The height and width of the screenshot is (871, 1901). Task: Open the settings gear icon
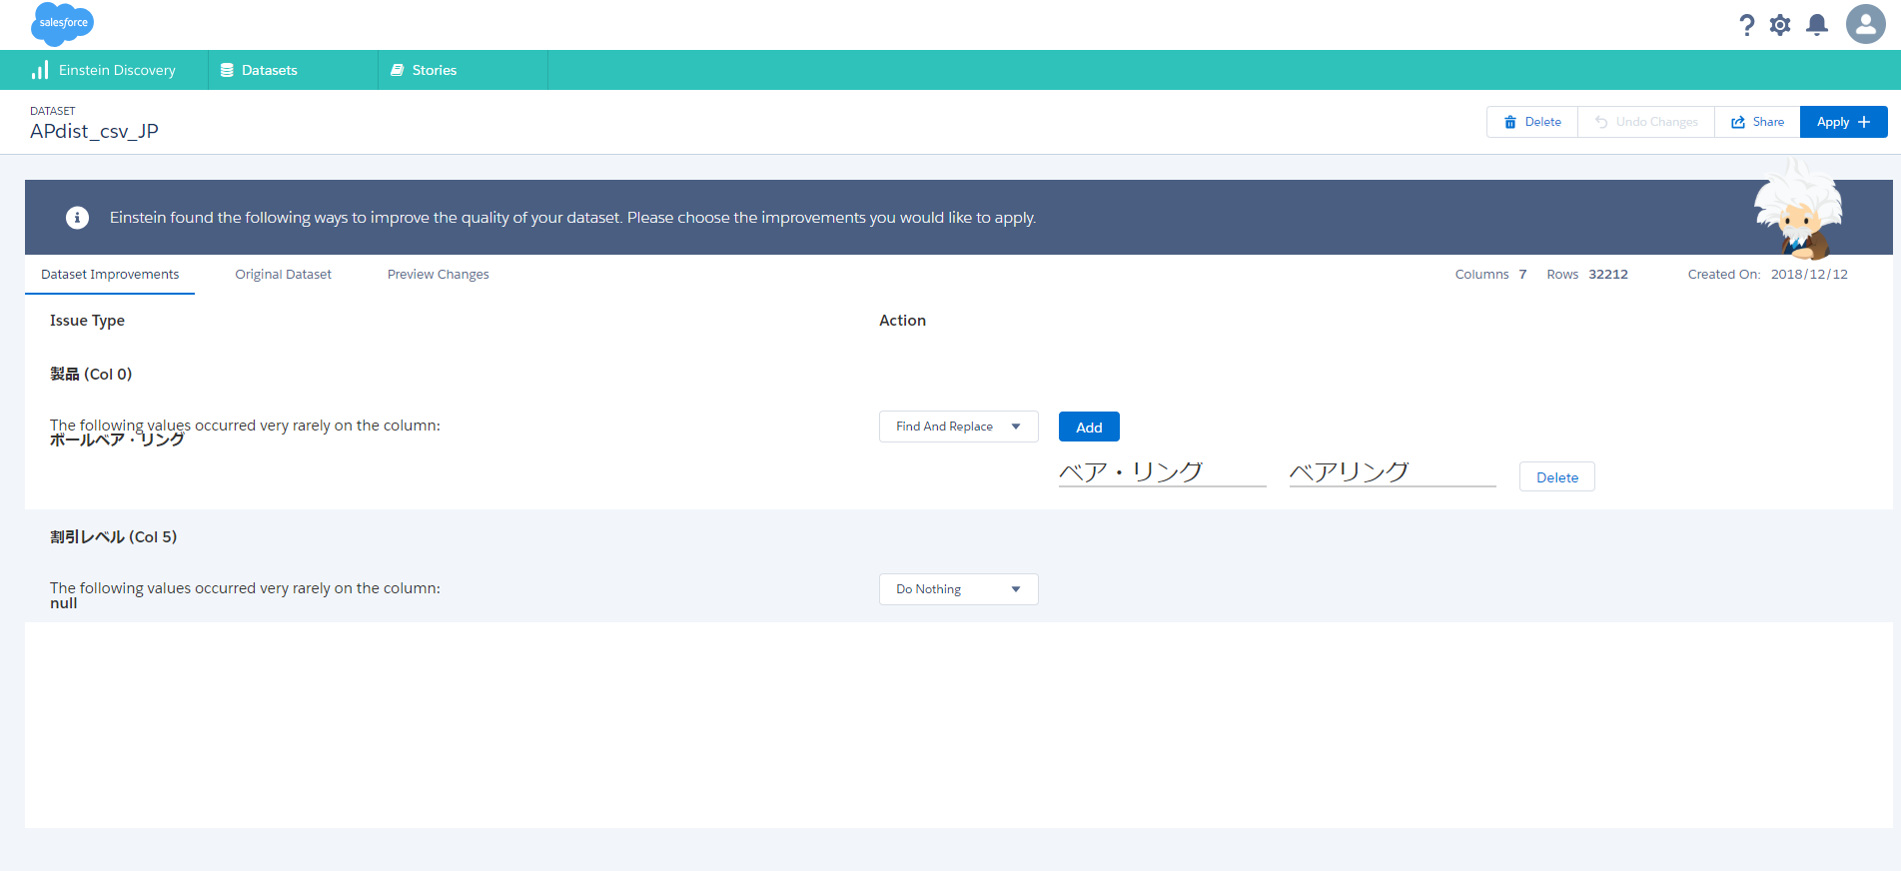pyautogui.click(x=1780, y=25)
